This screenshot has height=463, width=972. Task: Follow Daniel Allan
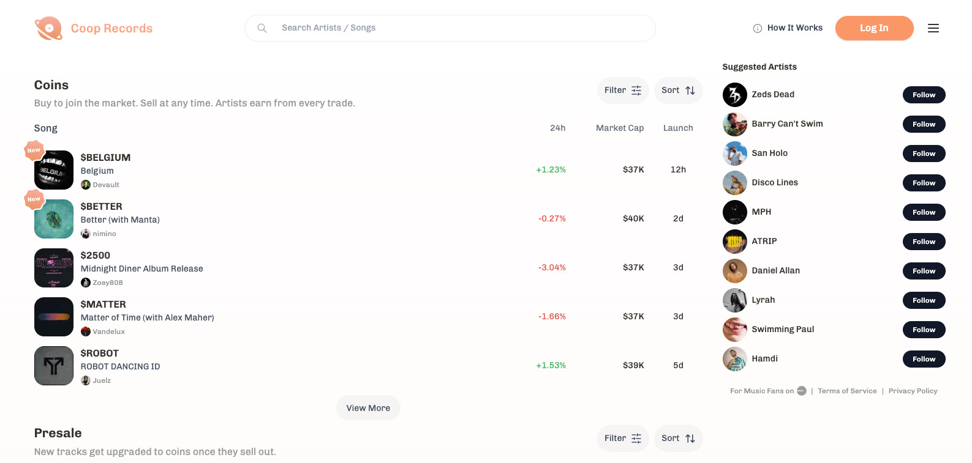pos(924,271)
